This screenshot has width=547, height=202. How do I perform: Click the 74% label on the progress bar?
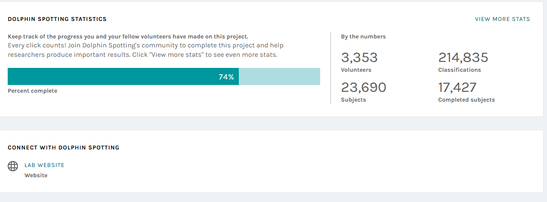click(226, 77)
